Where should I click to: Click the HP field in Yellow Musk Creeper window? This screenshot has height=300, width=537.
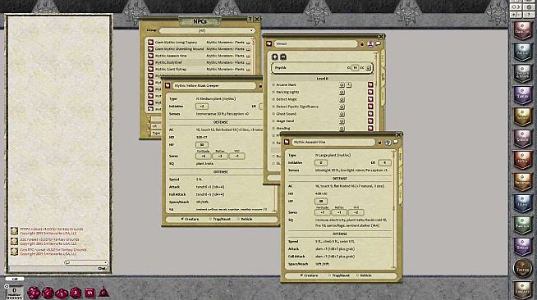click(202, 145)
